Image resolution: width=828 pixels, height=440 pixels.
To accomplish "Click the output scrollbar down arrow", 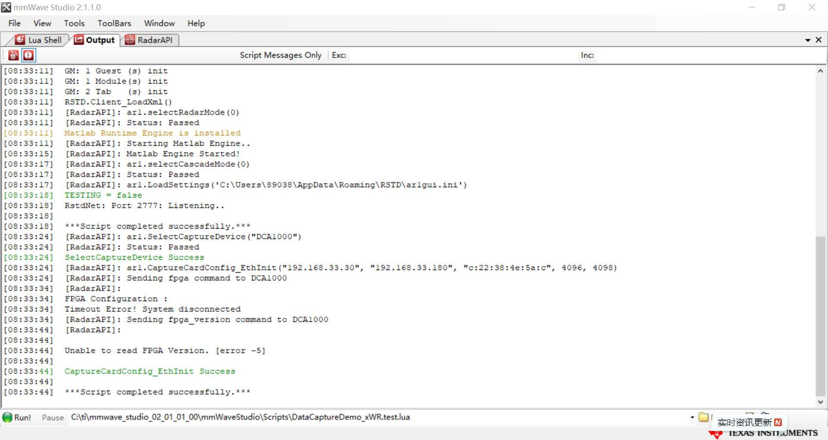I will click(x=820, y=402).
